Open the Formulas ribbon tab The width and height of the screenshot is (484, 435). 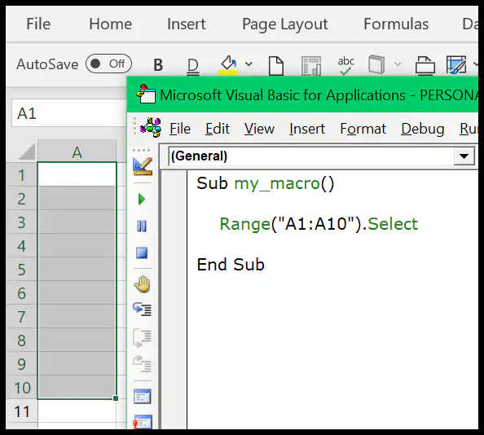pos(396,24)
